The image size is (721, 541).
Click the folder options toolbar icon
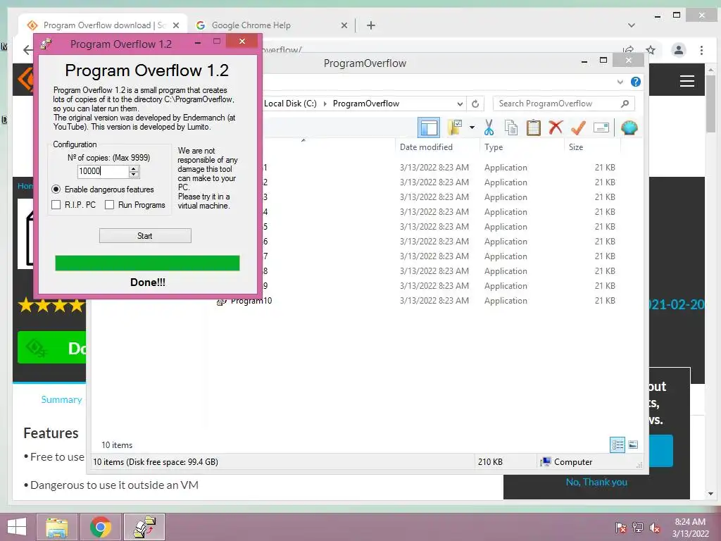tap(456, 128)
